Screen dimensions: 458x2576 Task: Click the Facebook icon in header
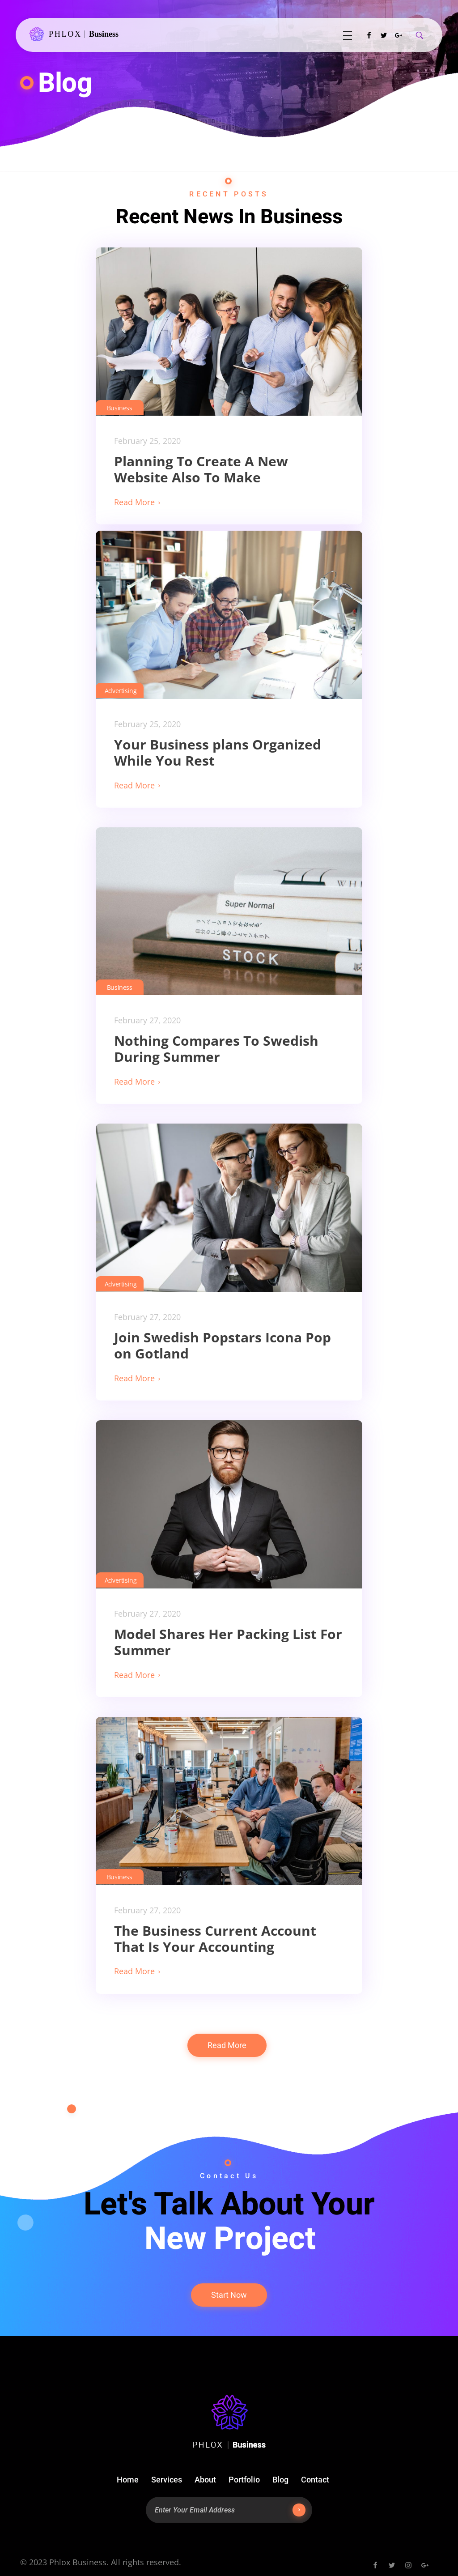[x=369, y=35]
